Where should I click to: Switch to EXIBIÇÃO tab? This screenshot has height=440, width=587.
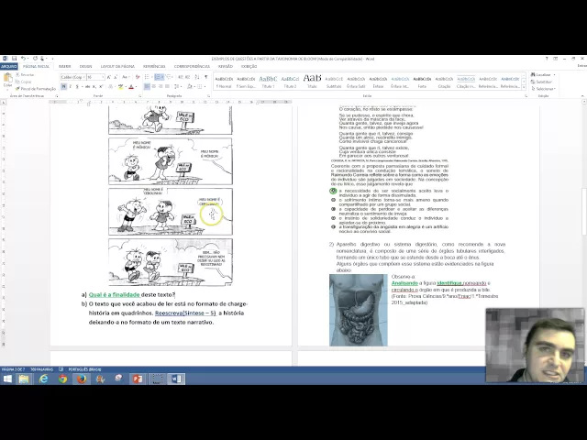tap(249, 66)
